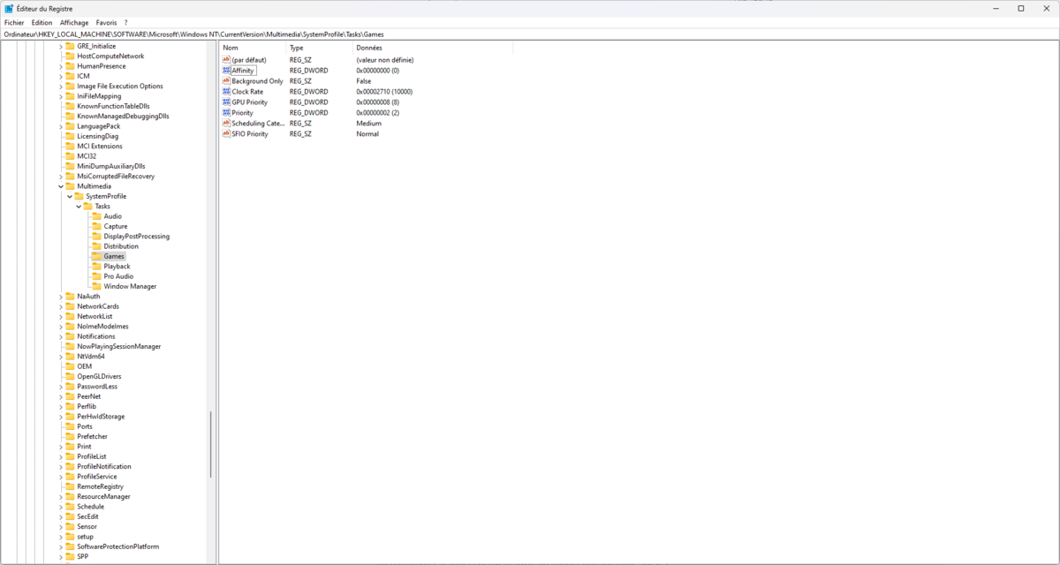Select the Scheduling Category string icon
1060x565 pixels.
pyautogui.click(x=226, y=124)
